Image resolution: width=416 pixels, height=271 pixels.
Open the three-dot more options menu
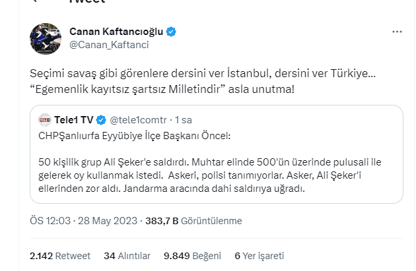(397, 32)
